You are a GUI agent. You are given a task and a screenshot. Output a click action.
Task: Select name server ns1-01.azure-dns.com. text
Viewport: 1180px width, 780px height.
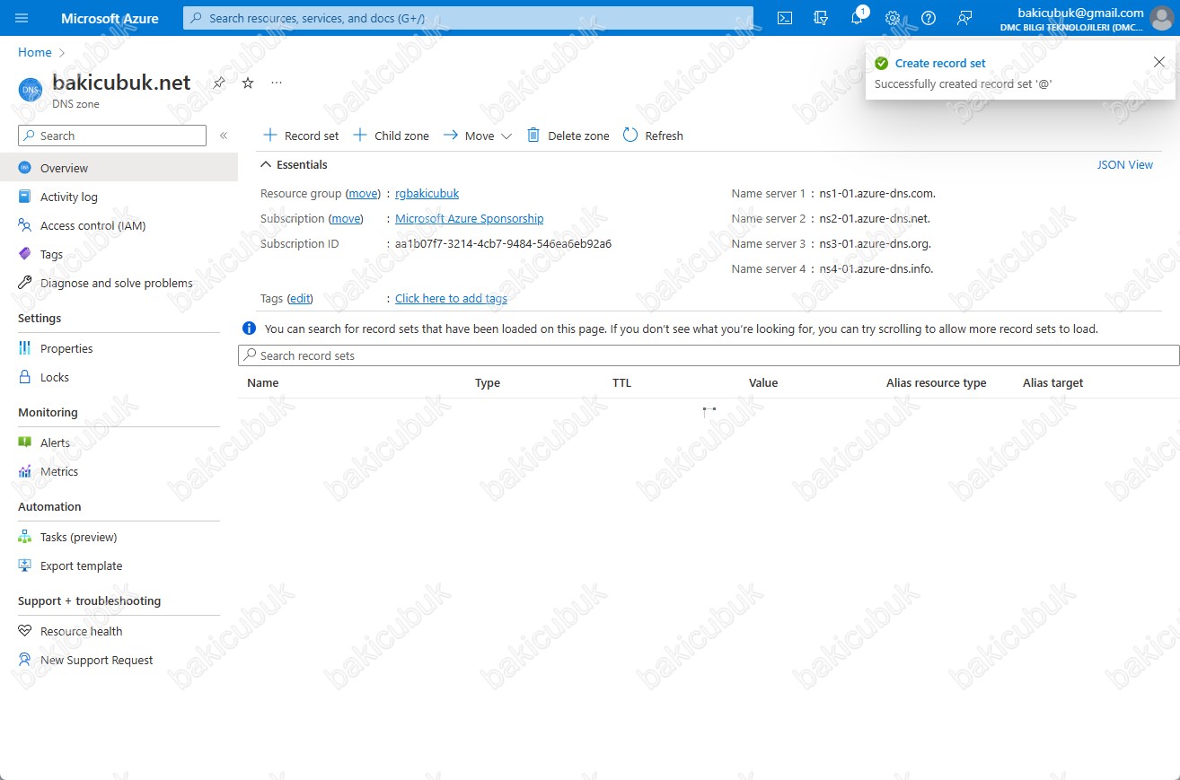click(x=878, y=193)
